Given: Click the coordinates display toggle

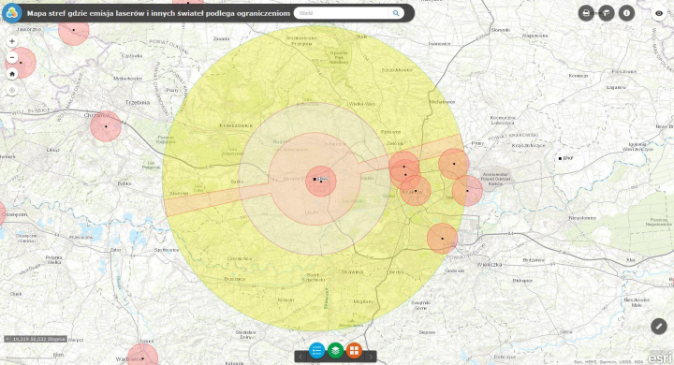Looking at the screenshot, I should [7, 339].
